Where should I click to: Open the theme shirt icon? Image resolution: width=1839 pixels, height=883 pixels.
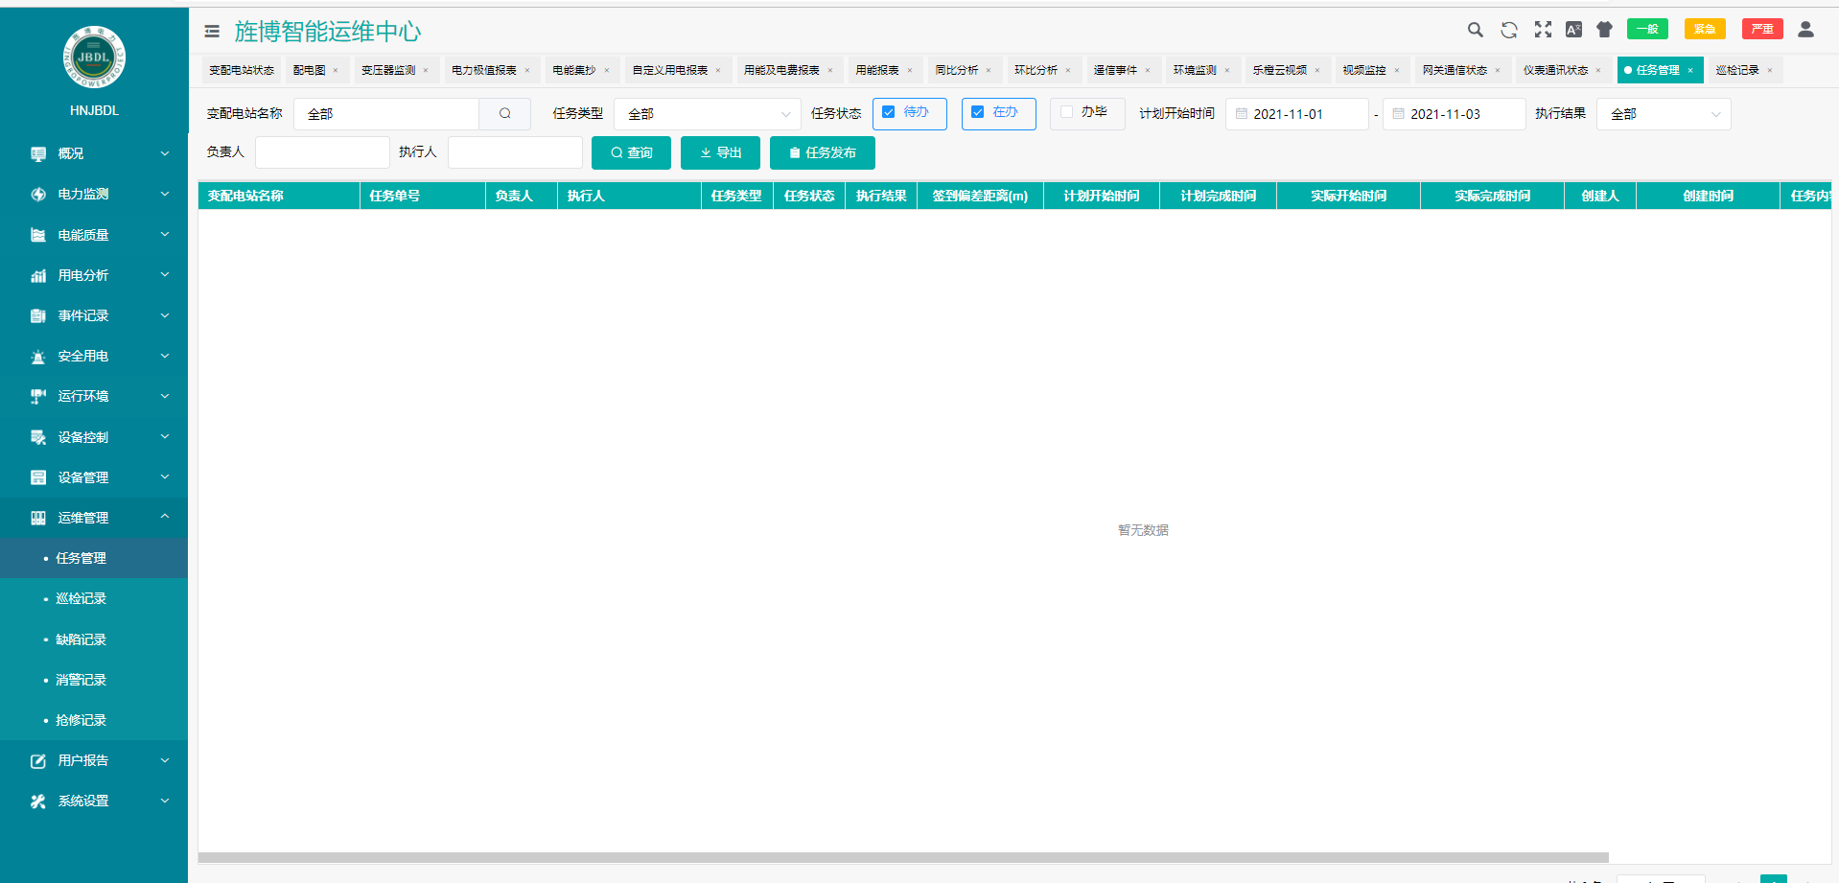(x=1604, y=30)
